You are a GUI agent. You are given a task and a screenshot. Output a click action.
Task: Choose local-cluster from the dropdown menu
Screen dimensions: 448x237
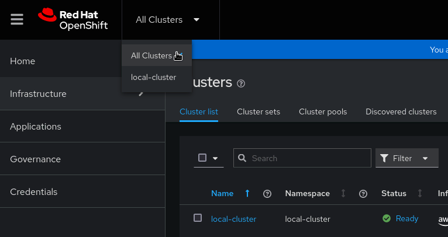153,77
